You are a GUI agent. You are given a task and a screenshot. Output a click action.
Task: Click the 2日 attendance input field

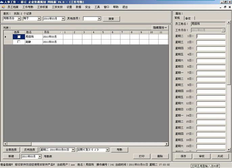pyautogui.click(x=211, y=42)
